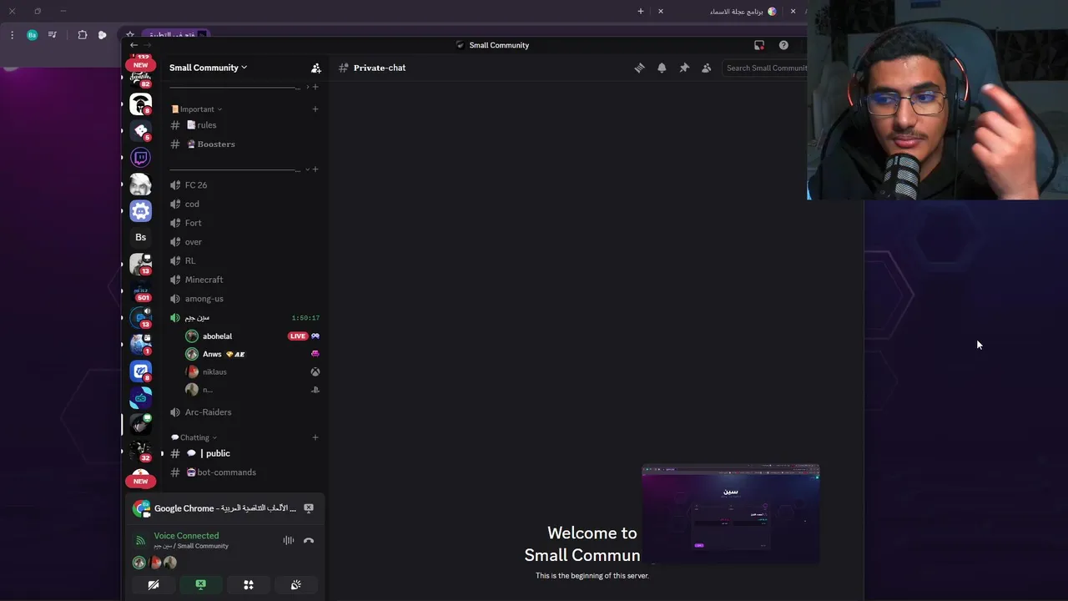Click the stream preview thumbnail
This screenshot has width=1068, height=601.
click(x=731, y=514)
